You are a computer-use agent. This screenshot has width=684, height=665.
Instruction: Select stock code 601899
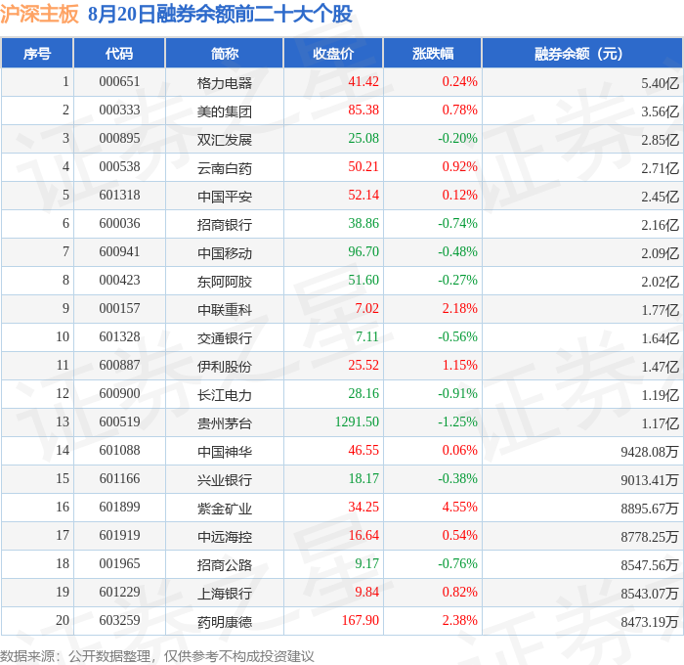point(119,507)
